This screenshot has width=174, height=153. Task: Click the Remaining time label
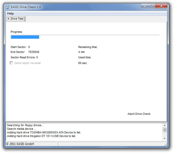pos(88,47)
